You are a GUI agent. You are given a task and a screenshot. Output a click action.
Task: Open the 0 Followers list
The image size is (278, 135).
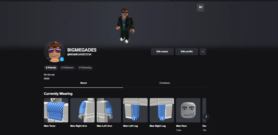[67, 68]
